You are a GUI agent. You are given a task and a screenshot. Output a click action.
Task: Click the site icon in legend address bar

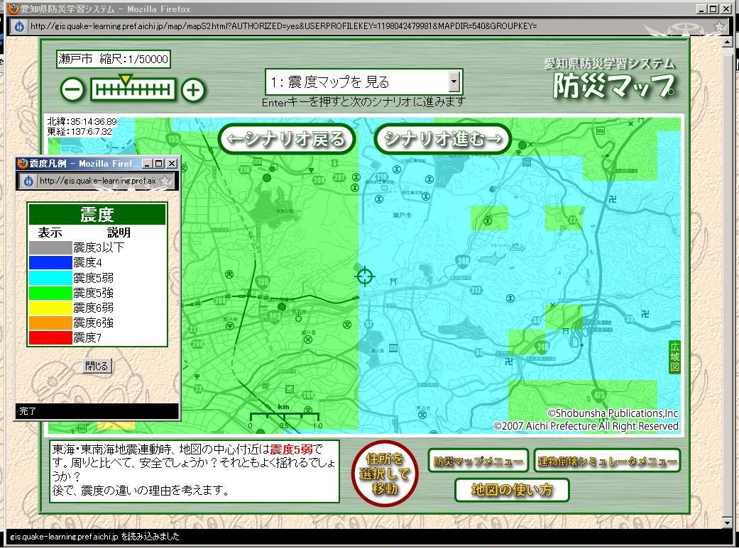[28, 181]
